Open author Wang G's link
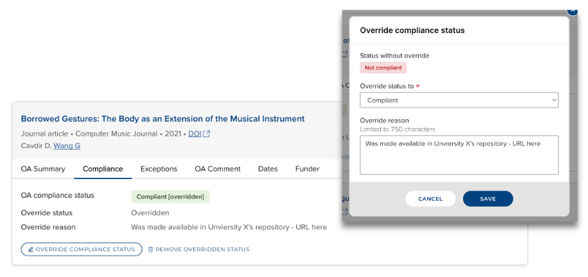 (x=67, y=145)
